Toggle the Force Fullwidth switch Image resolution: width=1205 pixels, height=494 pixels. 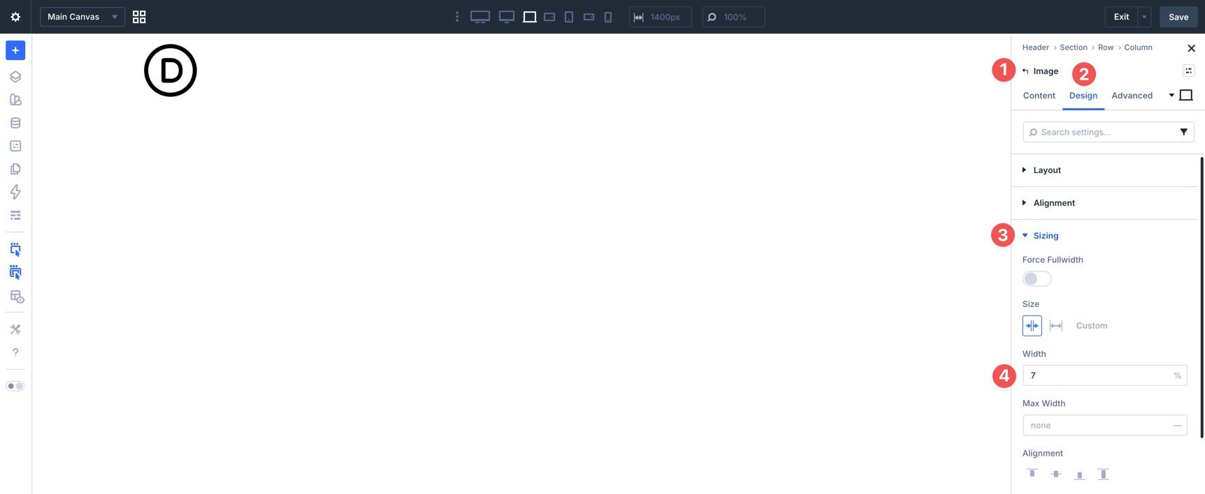[x=1037, y=279]
